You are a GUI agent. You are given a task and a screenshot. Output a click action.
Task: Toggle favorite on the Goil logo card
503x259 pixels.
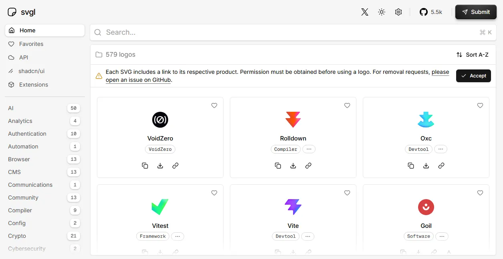tap(480, 193)
